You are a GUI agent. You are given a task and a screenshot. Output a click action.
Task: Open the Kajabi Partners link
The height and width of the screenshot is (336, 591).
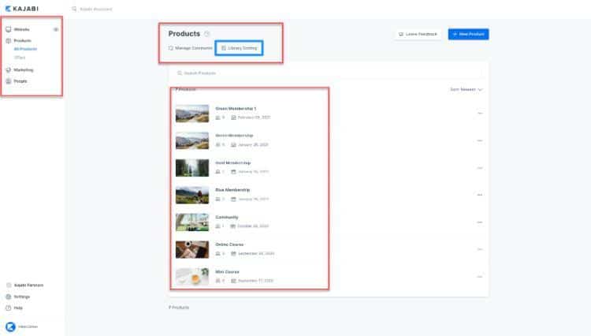point(28,286)
